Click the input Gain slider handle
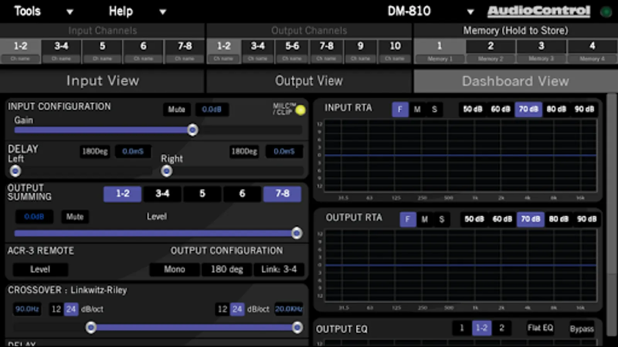618x347 pixels. pos(192,130)
